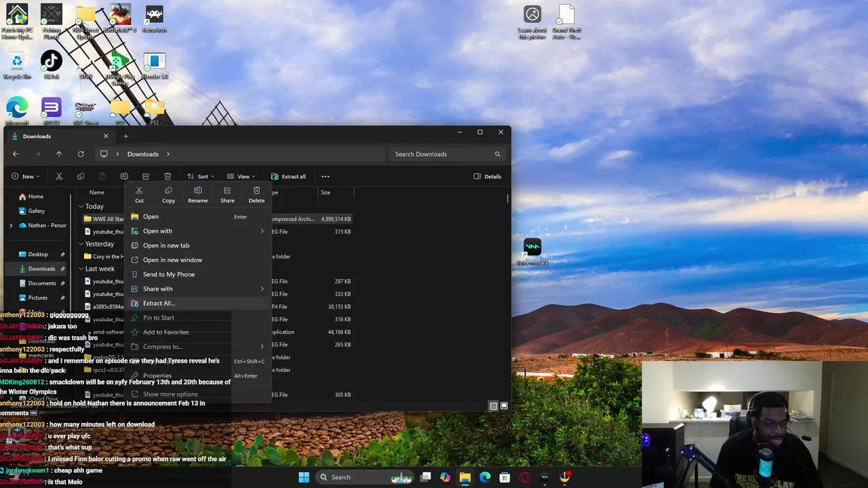Click the Name column header
The height and width of the screenshot is (488, 868).
click(x=97, y=192)
